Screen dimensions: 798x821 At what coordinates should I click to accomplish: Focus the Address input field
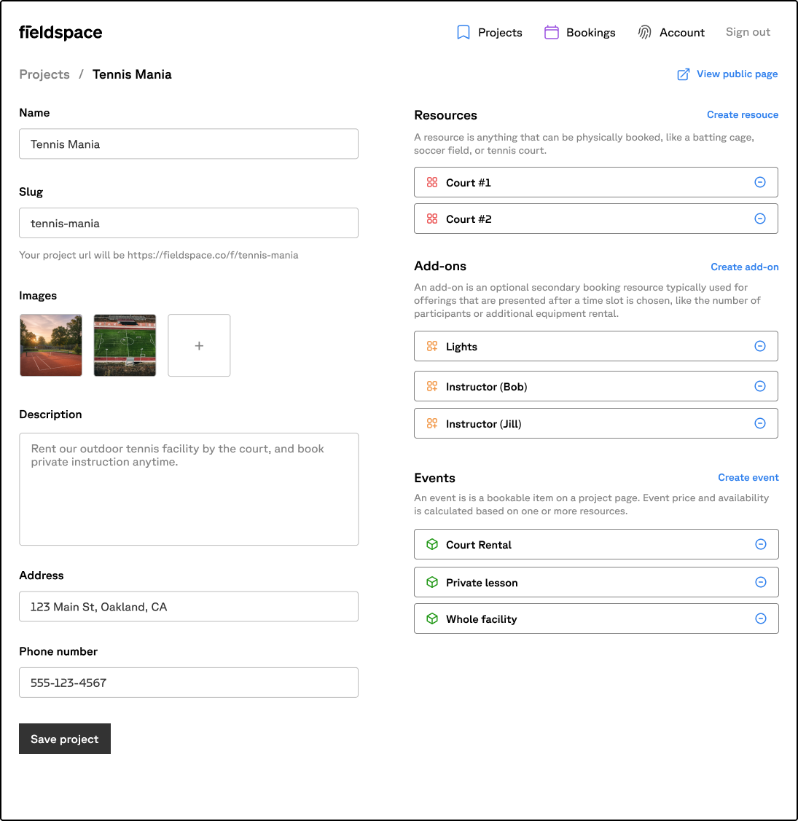[189, 607]
